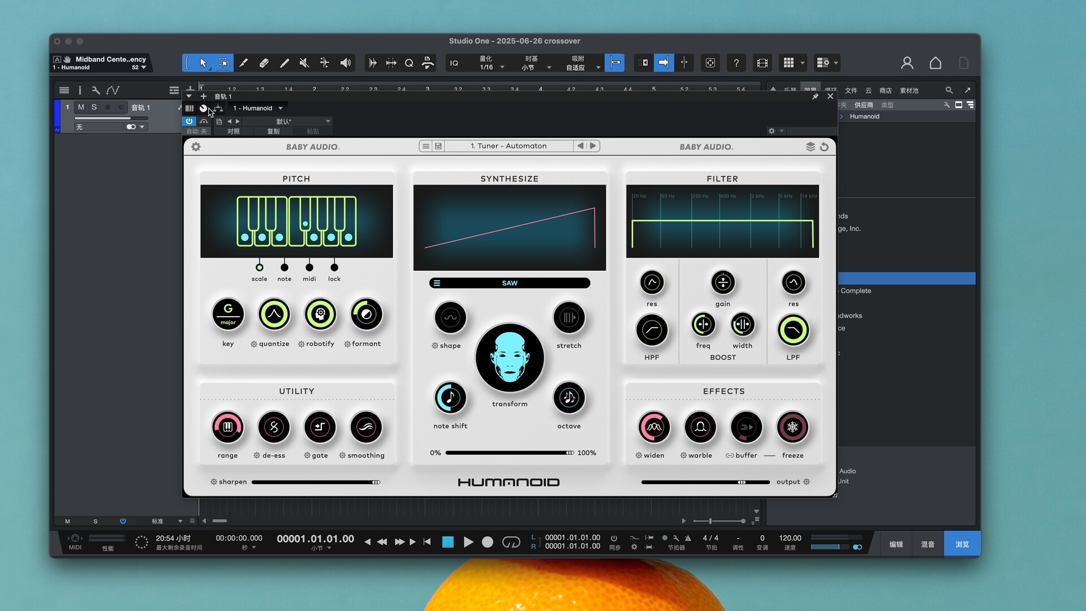This screenshot has width=1086, height=611.
Task: Adjust the output level slider
Action: (x=705, y=482)
